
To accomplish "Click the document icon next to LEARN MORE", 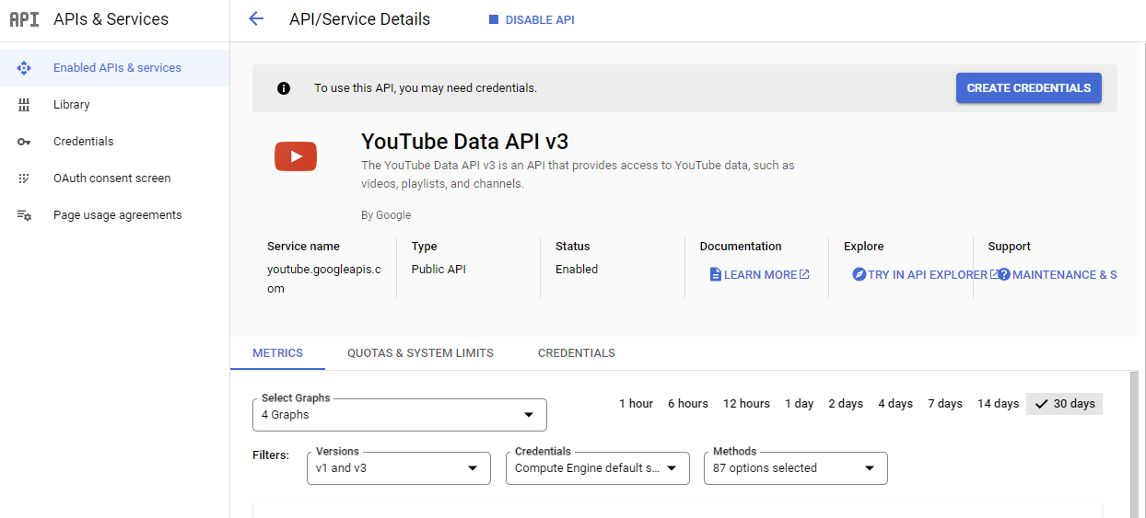I will (x=716, y=274).
